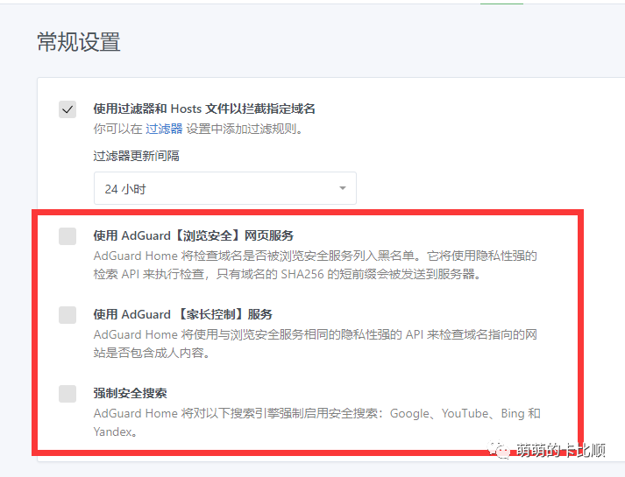
Task: Click the adult content description under 家长控制
Action: [316, 343]
